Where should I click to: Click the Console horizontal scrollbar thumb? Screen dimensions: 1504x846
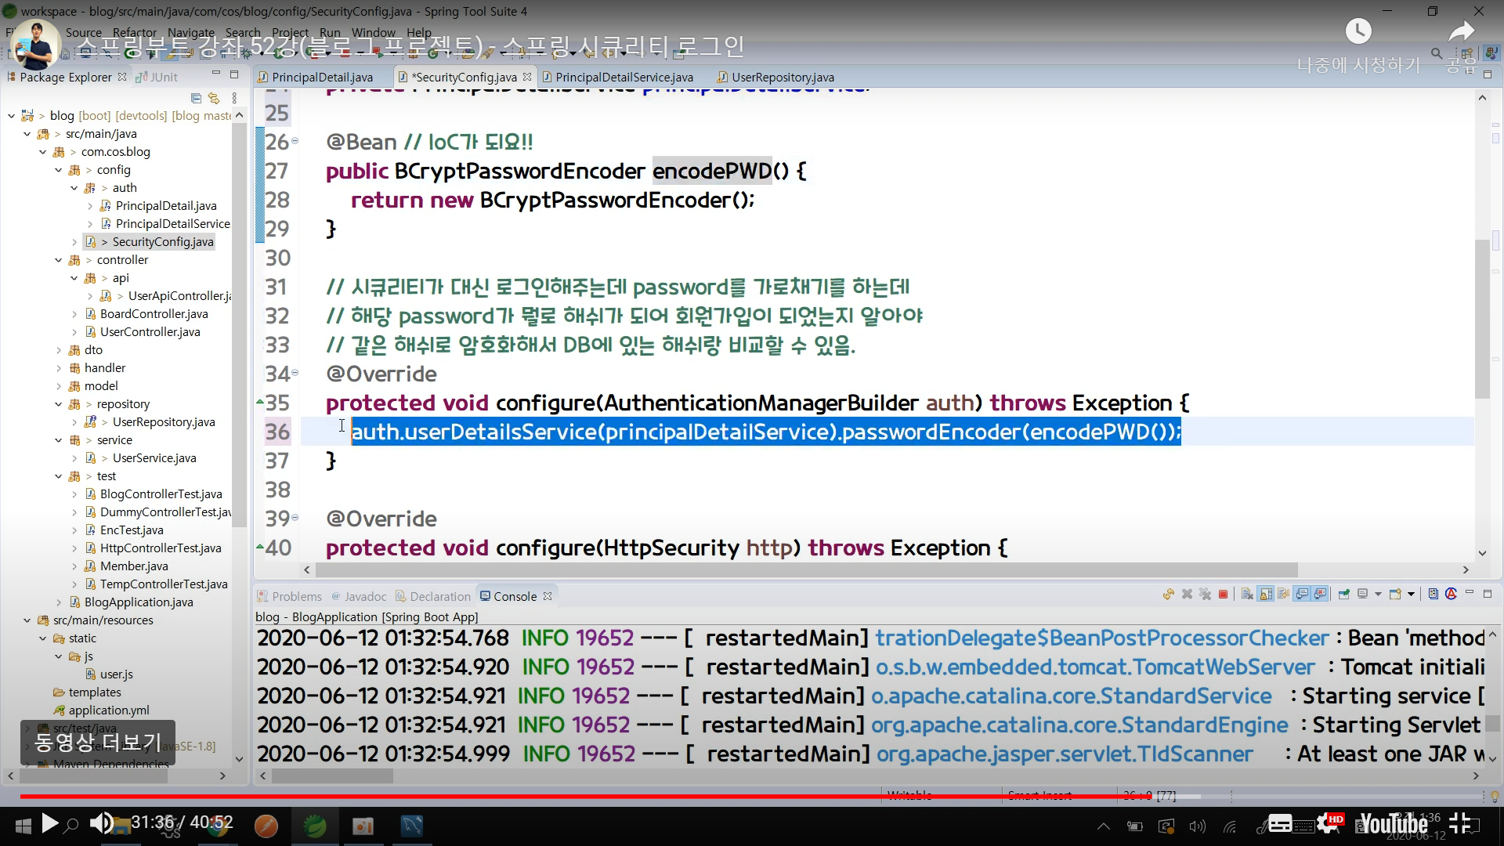333,775
